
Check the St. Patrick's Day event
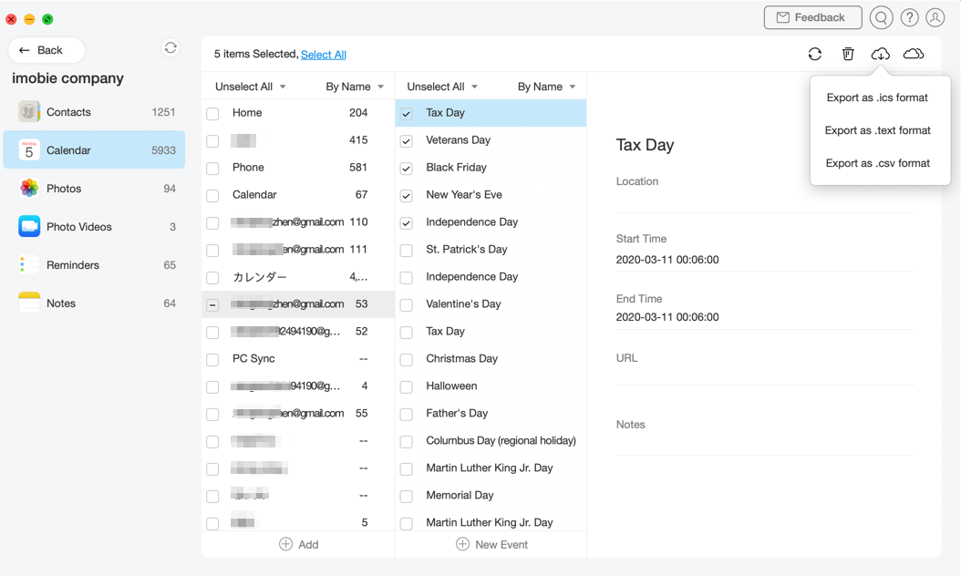click(x=407, y=250)
